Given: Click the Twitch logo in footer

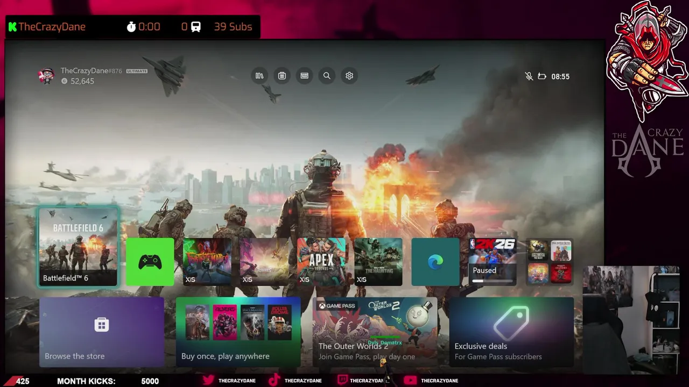Looking at the screenshot, I should [x=342, y=381].
